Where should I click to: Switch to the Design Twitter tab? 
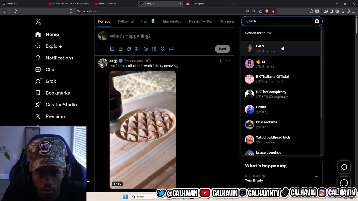coord(201,21)
